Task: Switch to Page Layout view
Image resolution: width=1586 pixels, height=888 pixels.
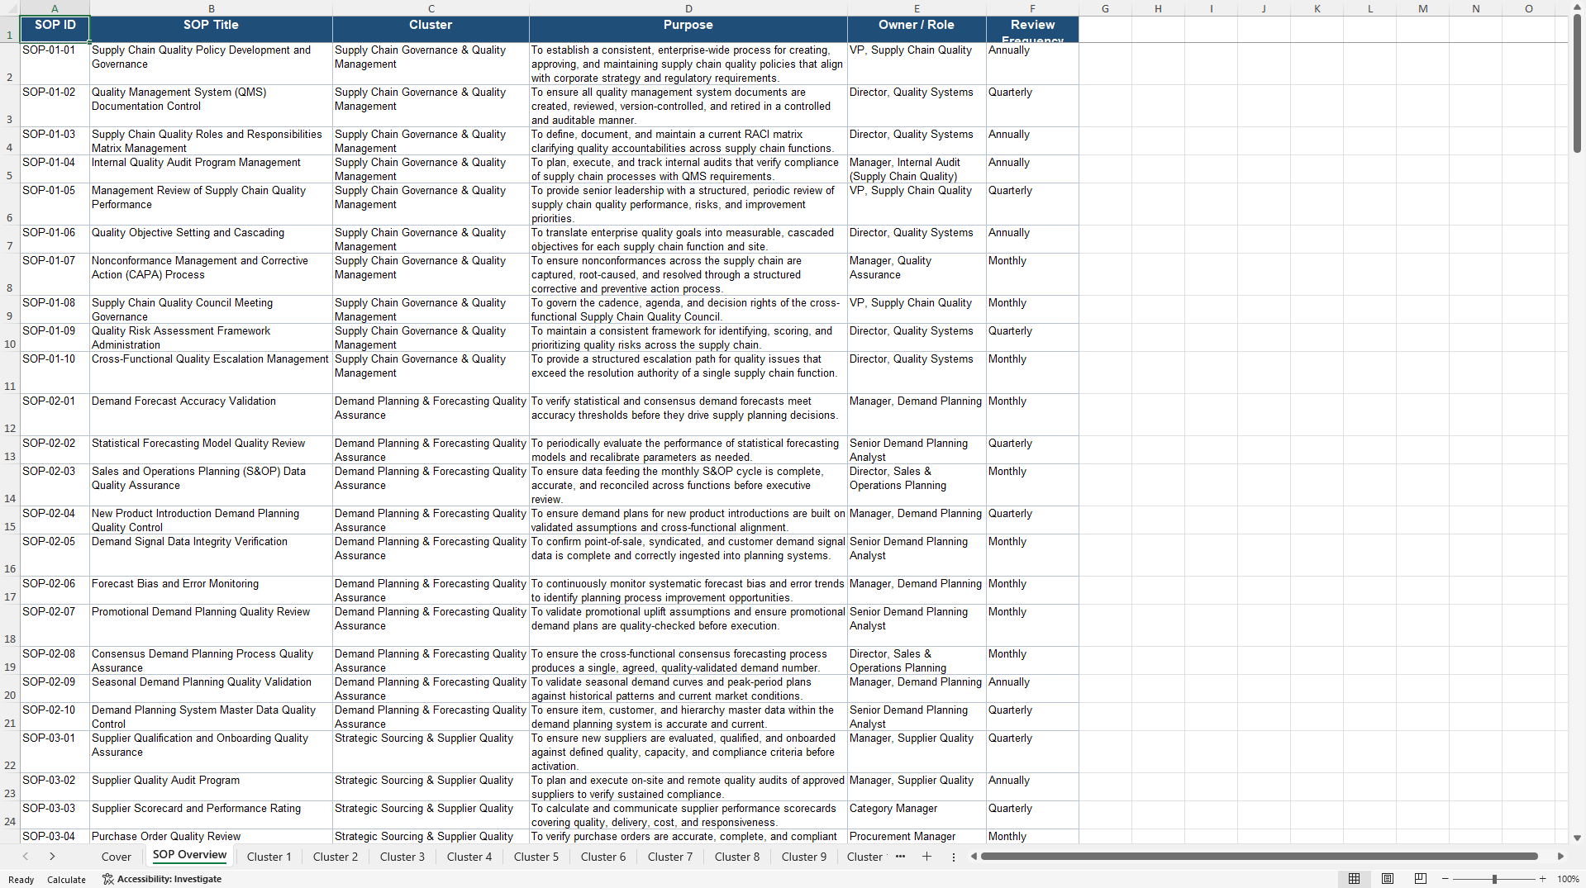Action: (x=1388, y=879)
